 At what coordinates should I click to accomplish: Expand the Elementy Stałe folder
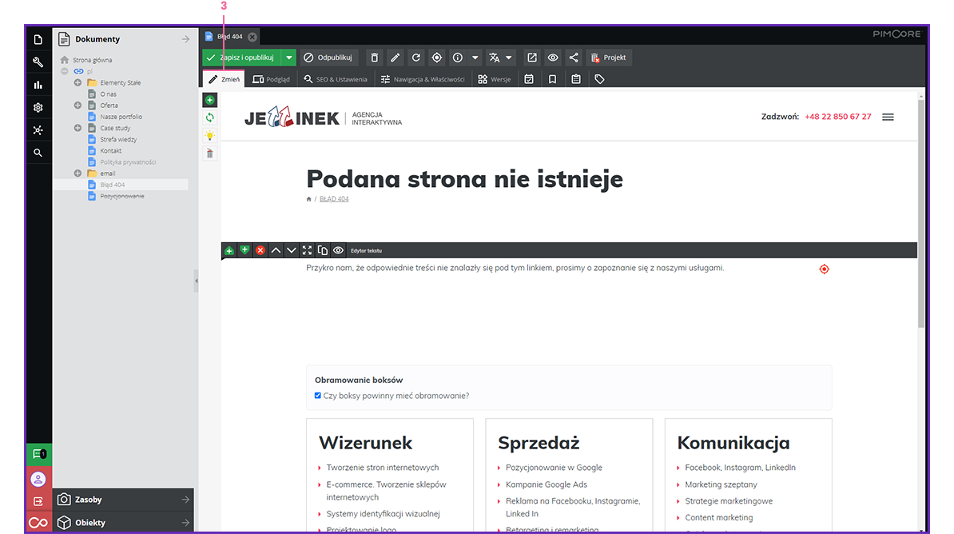pos(78,83)
